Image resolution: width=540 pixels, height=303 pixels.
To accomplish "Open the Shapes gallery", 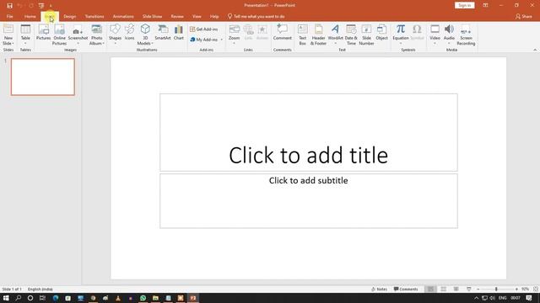I will (x=115, y=35).
